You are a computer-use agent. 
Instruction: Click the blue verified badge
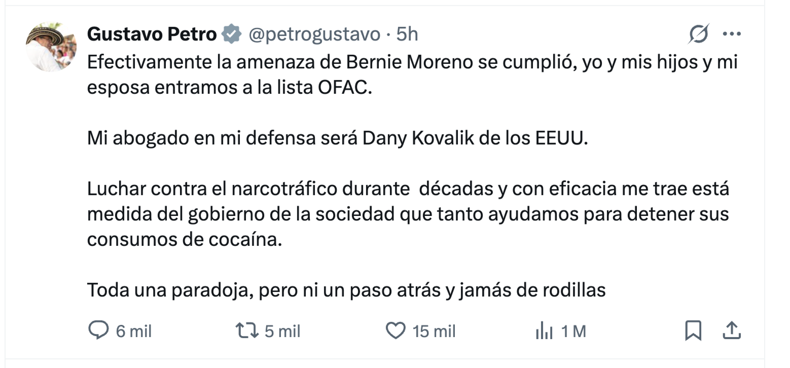232,34
